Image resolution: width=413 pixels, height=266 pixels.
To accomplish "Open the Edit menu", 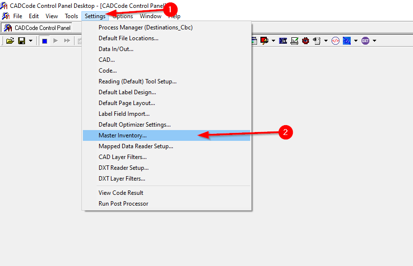I will point(34,16).
